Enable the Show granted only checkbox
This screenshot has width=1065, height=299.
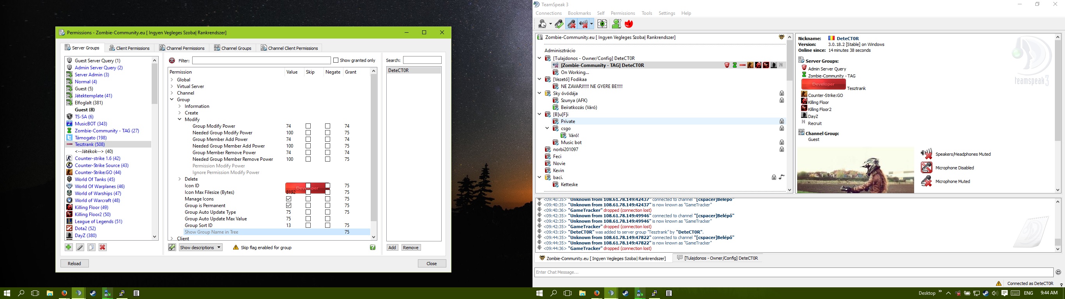tap(336, 60)
